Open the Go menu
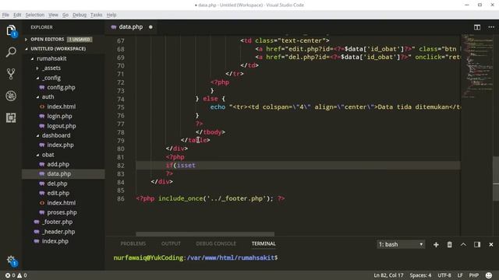Screen dimensions: 499x280 coord(65,15)
